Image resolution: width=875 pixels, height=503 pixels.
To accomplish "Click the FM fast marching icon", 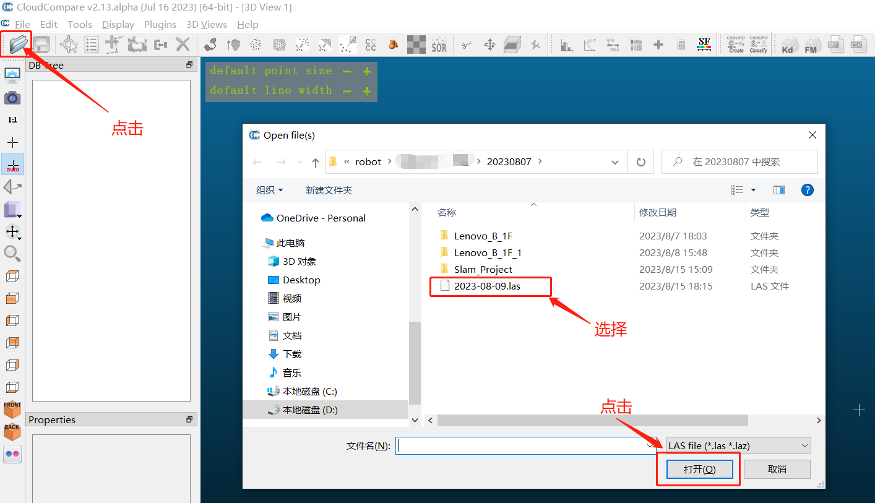I will coord(811,45).
